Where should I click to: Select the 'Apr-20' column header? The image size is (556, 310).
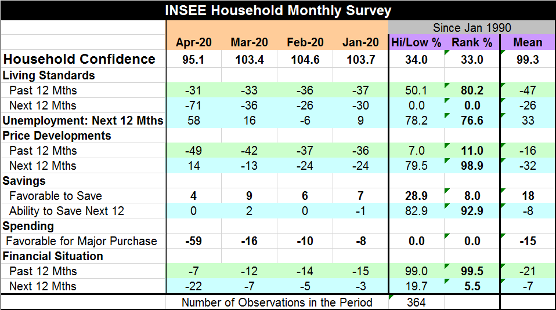point(194,42)
